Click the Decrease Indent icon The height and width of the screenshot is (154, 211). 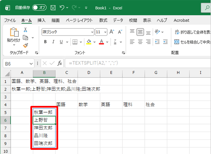click(x=157, y=42)
